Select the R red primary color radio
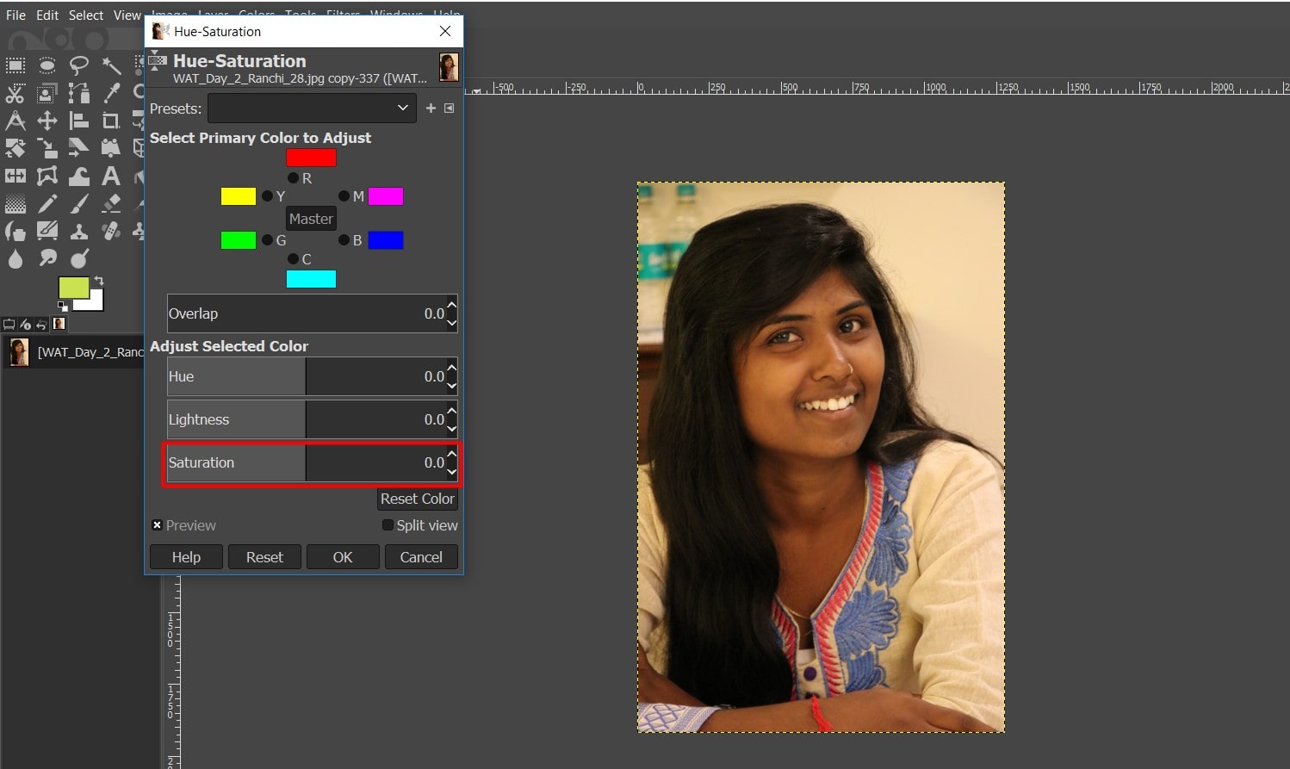The image size is (1290, 769). [294, 178]
